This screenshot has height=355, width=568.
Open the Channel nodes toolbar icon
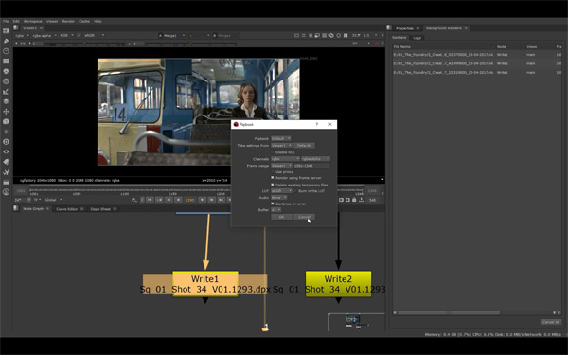click(6, 62)
